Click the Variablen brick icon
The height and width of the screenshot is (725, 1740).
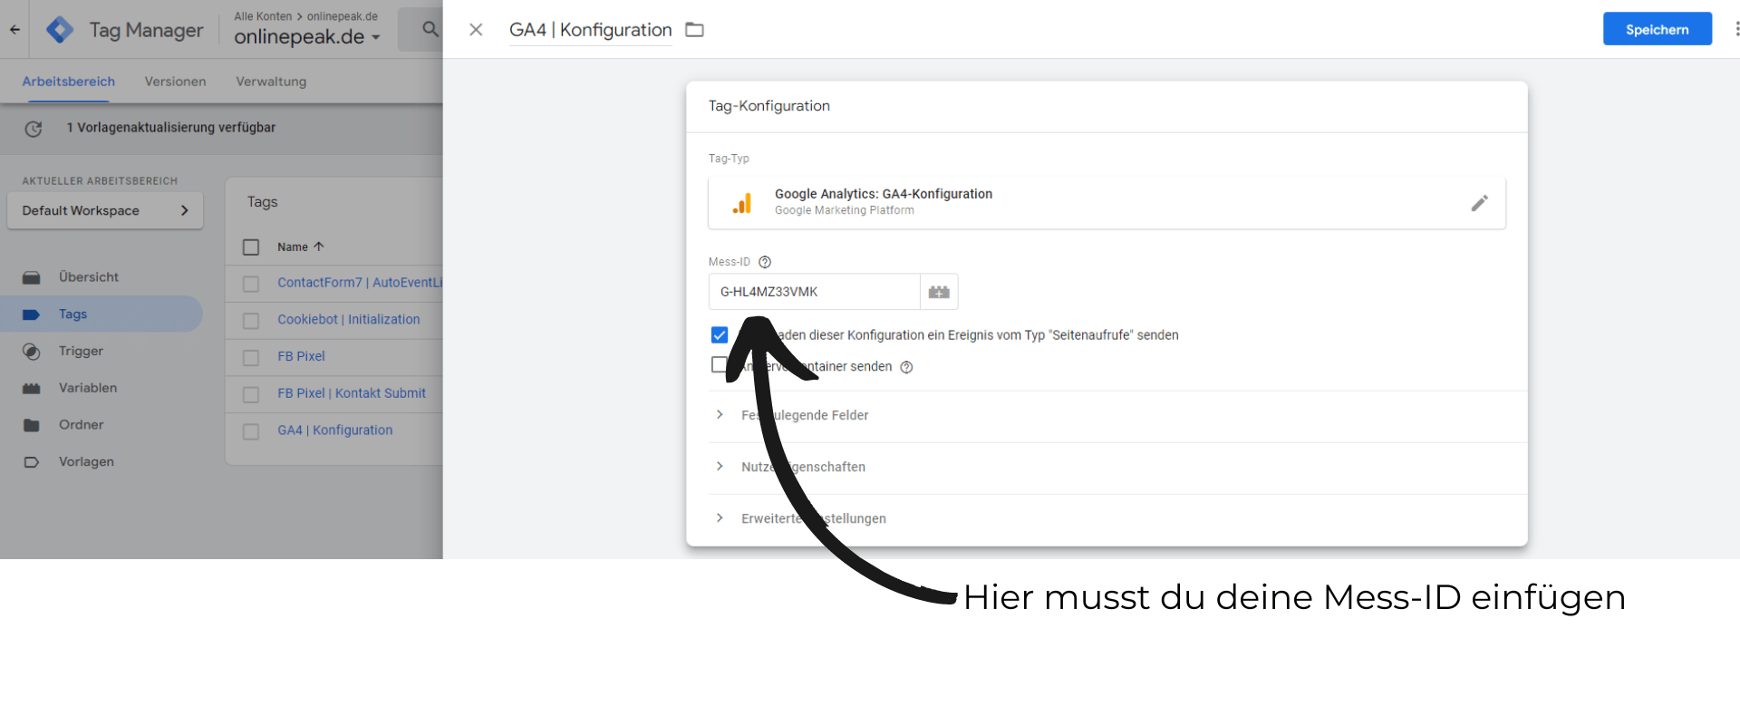tap(32, 389)
